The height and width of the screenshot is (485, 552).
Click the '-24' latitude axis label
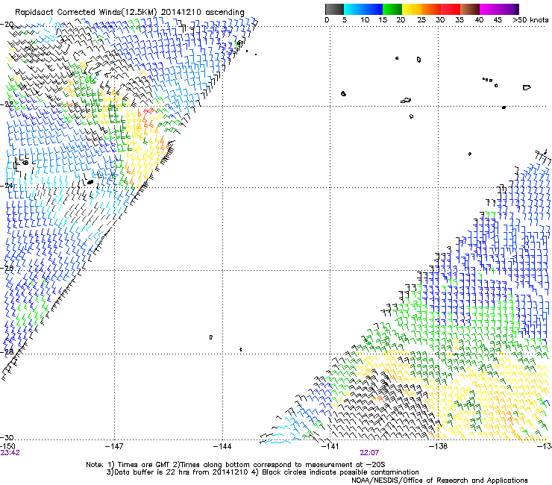7,185
